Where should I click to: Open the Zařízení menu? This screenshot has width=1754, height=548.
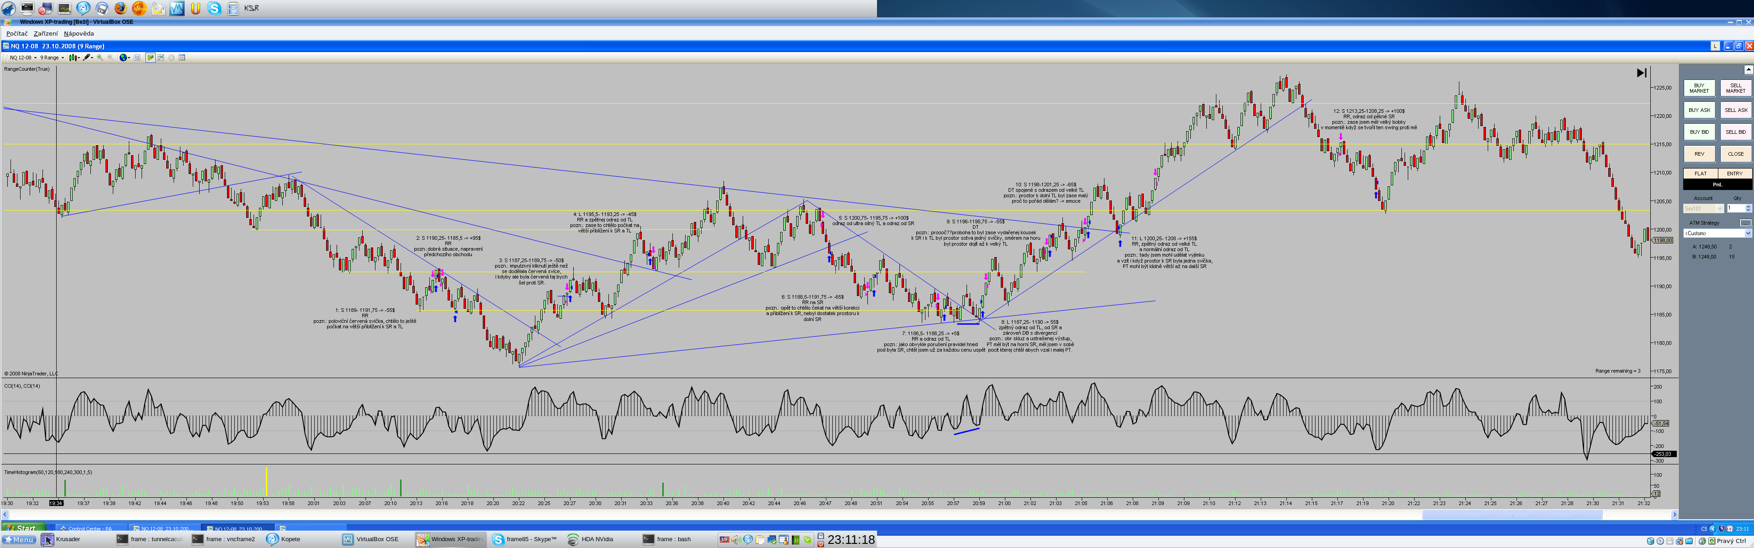tap(46, 33)
